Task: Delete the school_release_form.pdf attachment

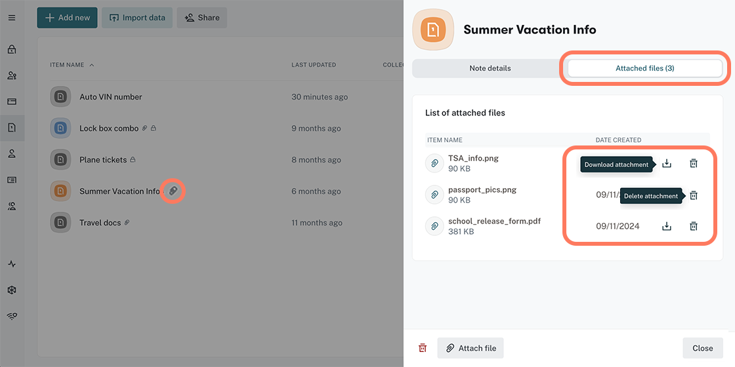Action: click(694, 226)
